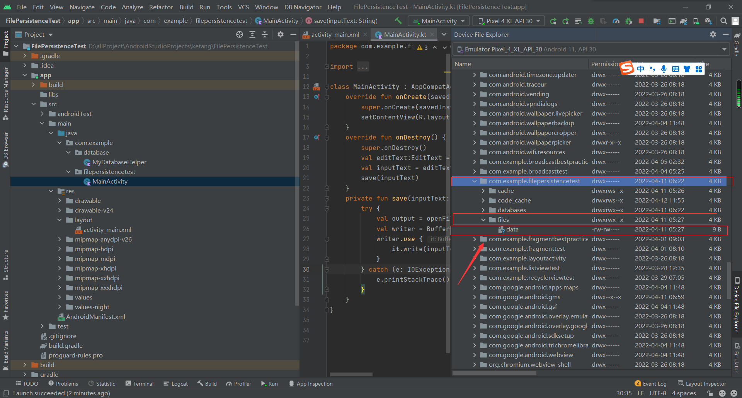Toggle the Device File Explorer side tab

coord(737,304)
